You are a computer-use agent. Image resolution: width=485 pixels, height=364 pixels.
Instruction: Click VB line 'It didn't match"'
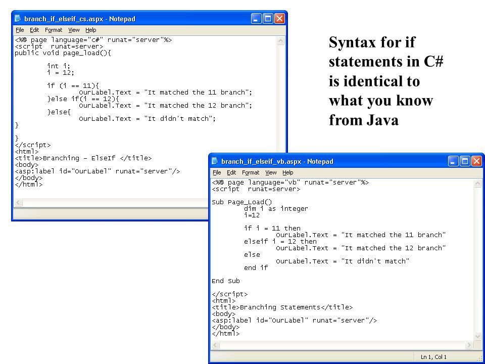343,261
